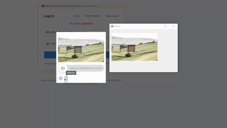Screen dimensions: 227x128
Task: Click the lock icon in password field
Action: click(48, 43)
